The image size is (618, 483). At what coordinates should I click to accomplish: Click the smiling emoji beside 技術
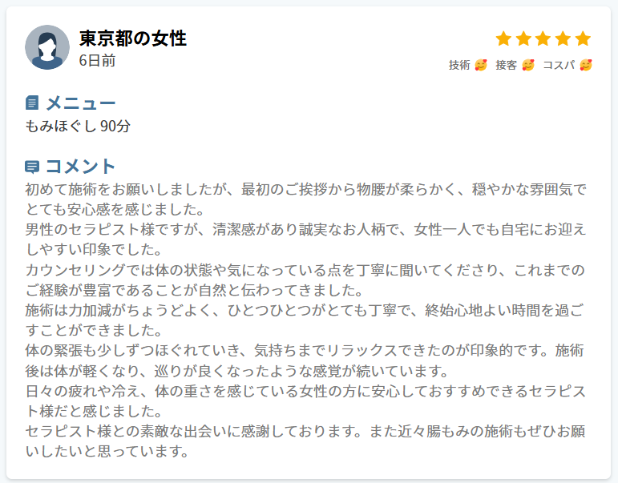coord(481,65)
